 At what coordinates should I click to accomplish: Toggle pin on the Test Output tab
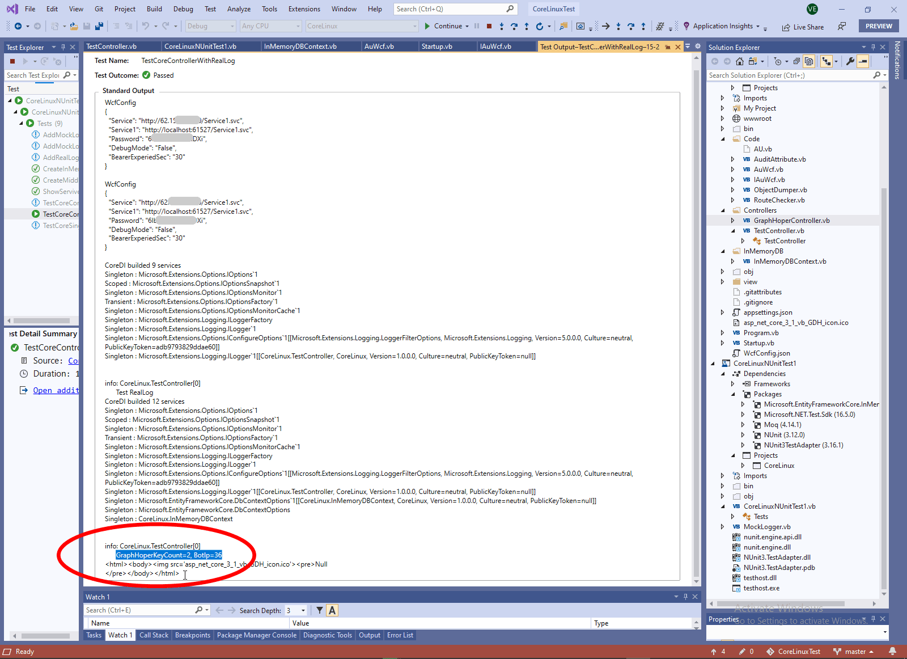click(x=668, y=47)
